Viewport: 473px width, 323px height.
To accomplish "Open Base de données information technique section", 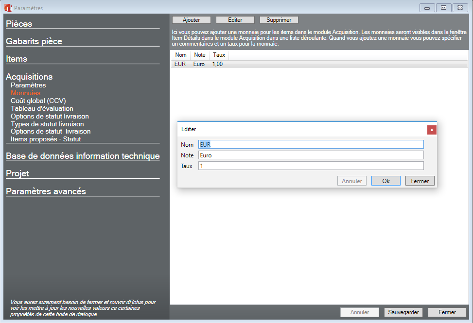I will (x=83, y=156).
